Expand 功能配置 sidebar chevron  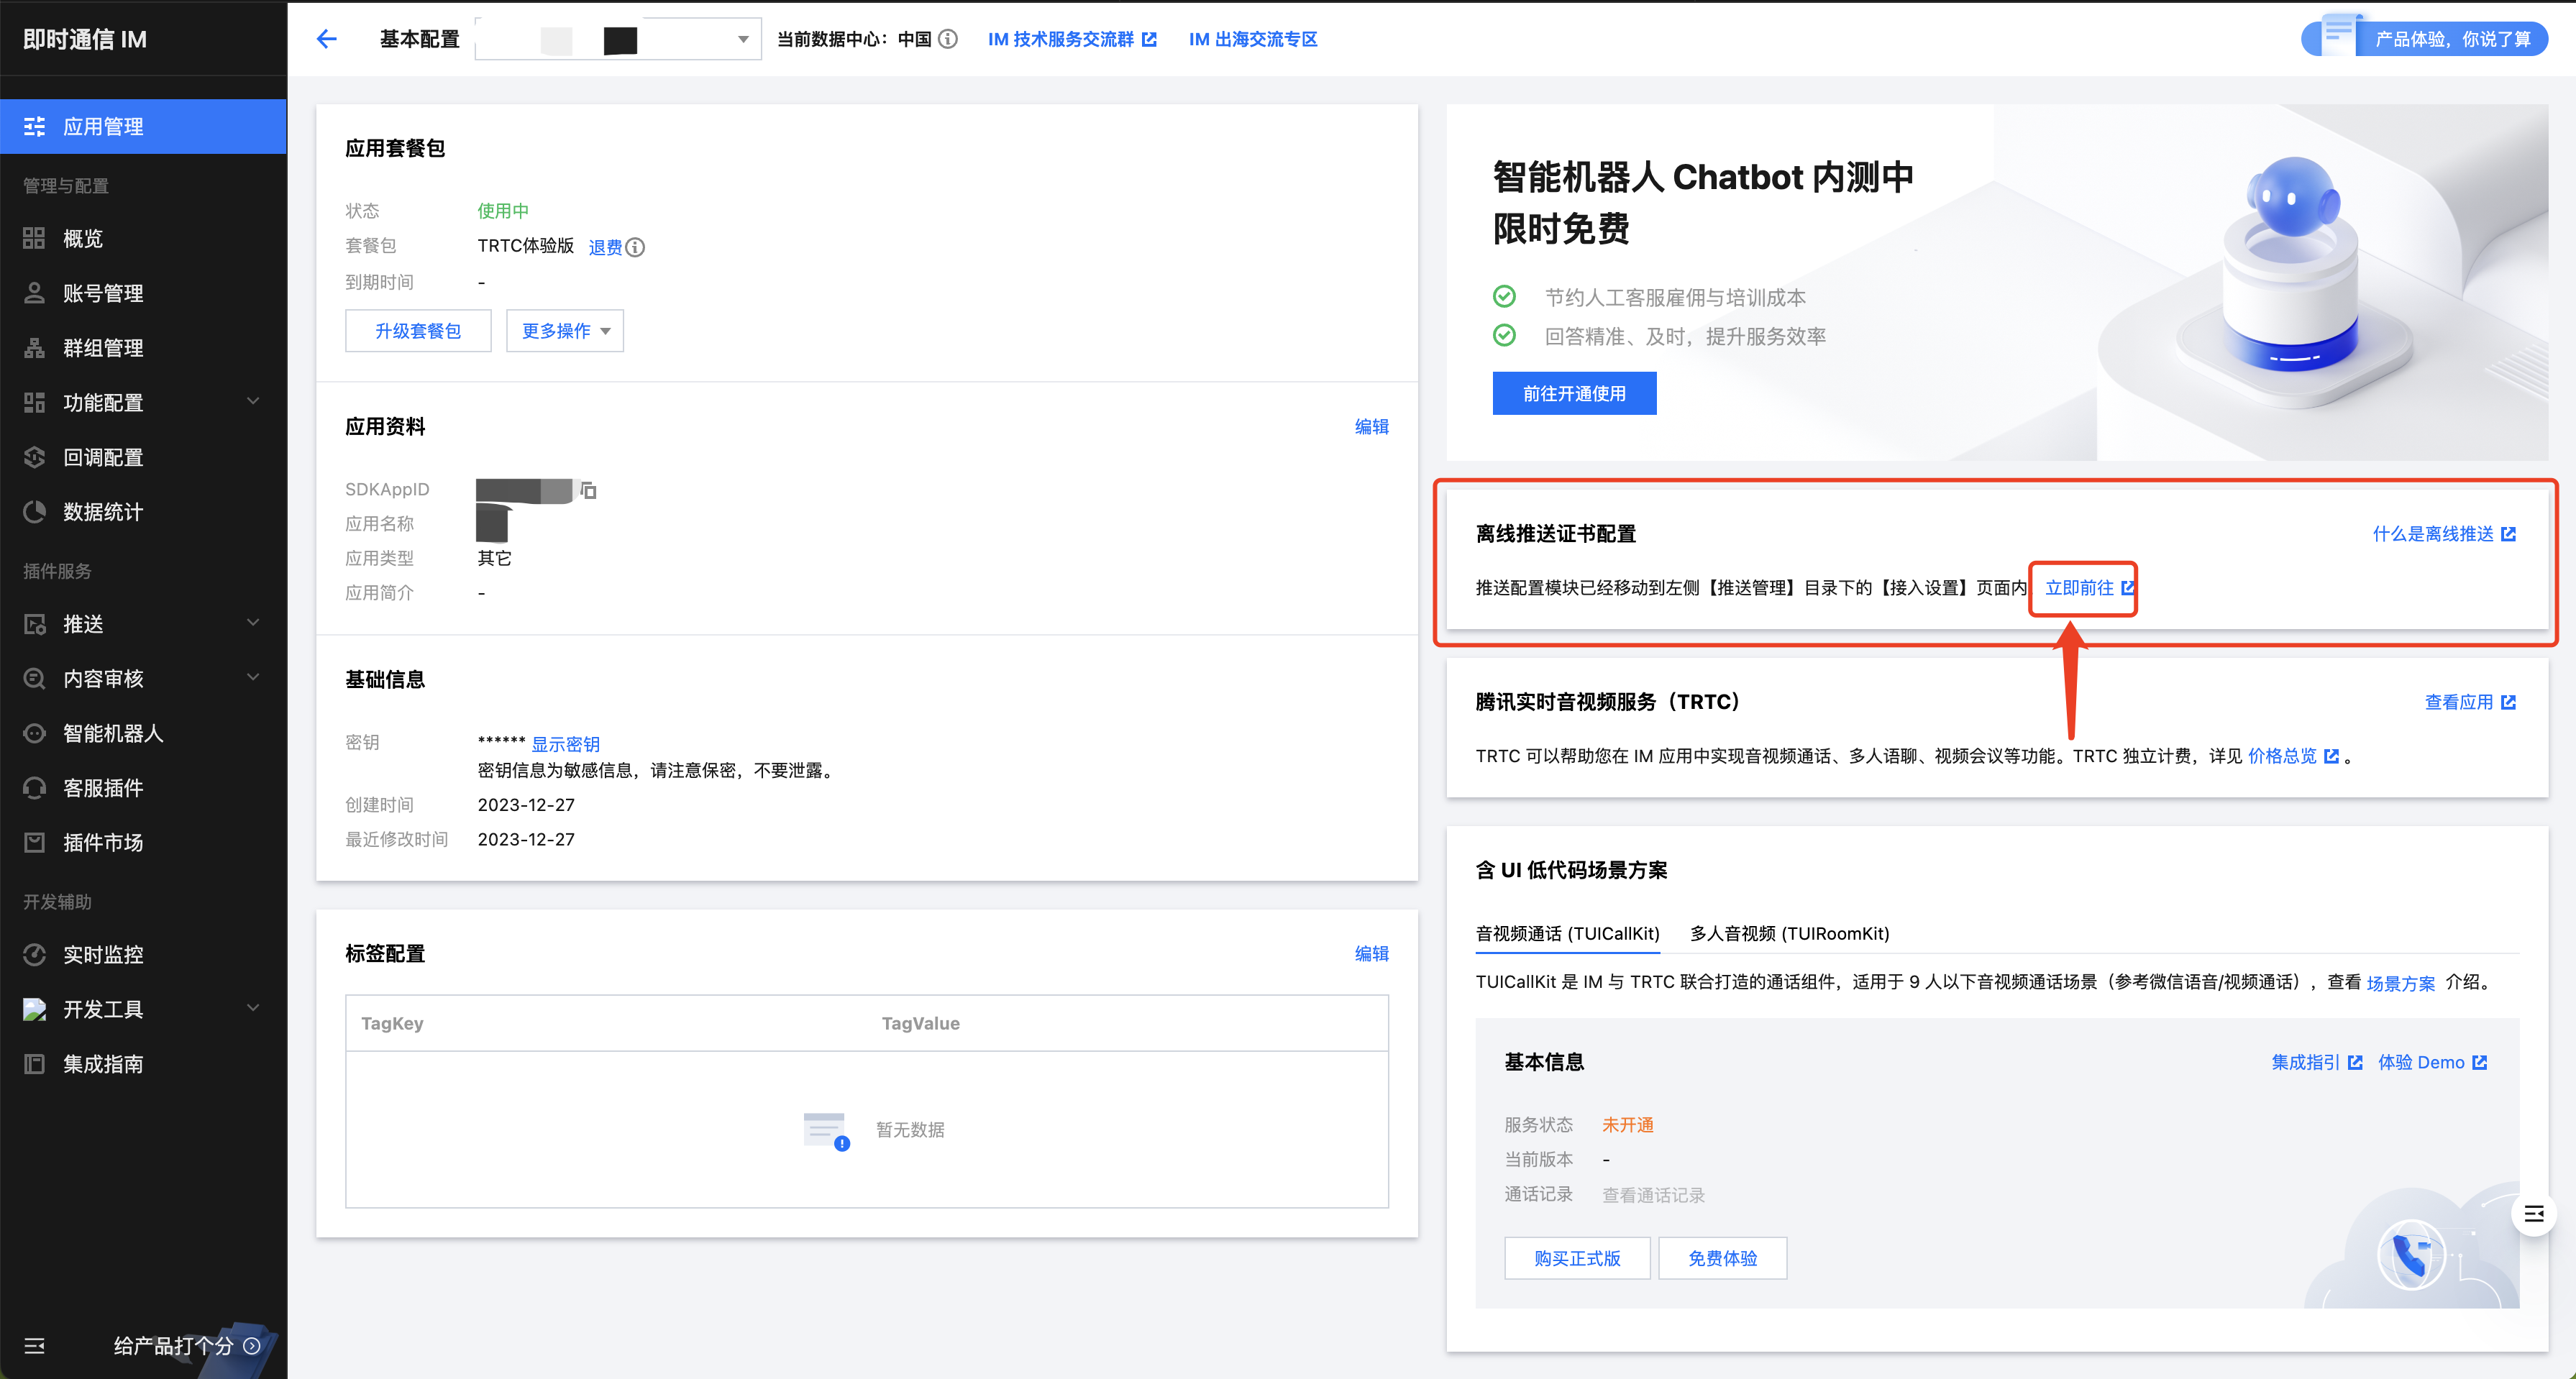pos(253,402)
